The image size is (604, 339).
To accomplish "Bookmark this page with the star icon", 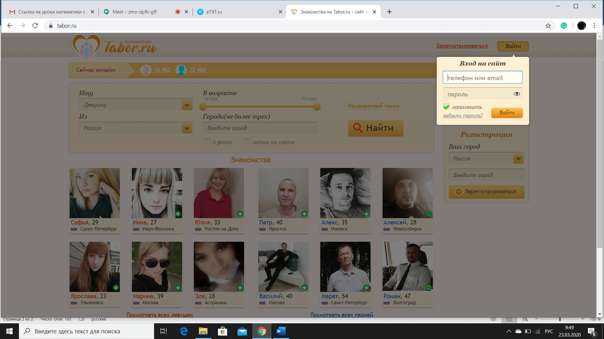I will pyautogui.click(x=548, y=25).
